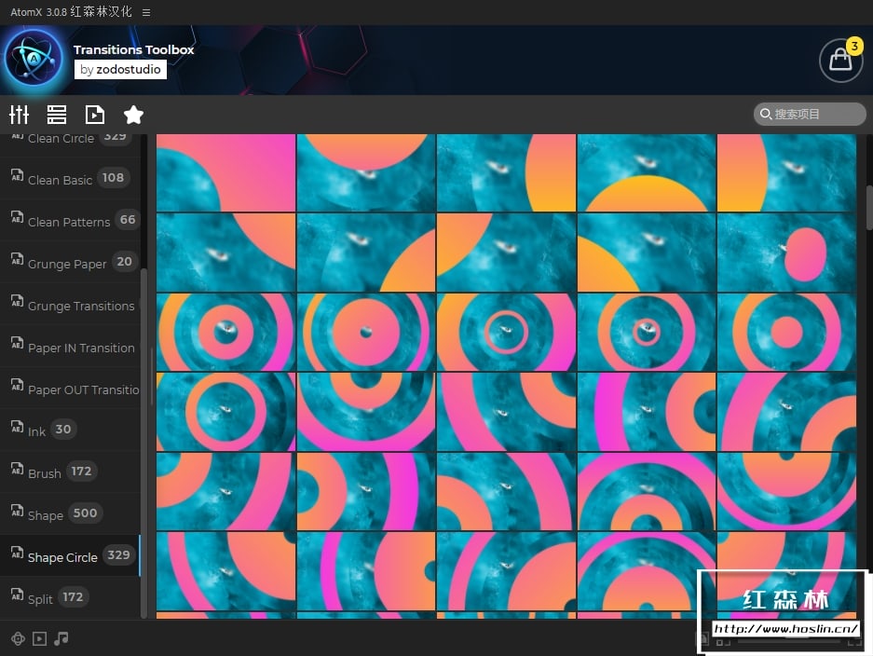Select the Paper IN Transition category

70,346
